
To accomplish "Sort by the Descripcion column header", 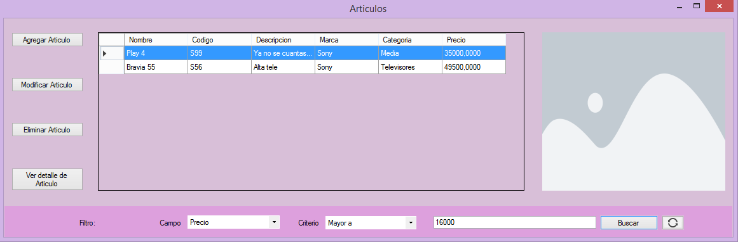I will [x=283, y=40].
